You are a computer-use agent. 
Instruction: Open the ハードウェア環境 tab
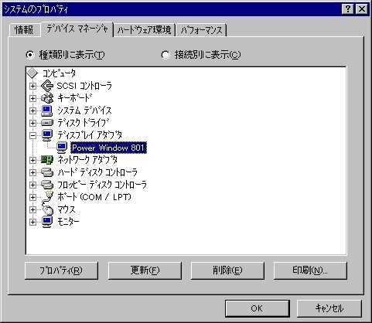(x=145, y=30)
